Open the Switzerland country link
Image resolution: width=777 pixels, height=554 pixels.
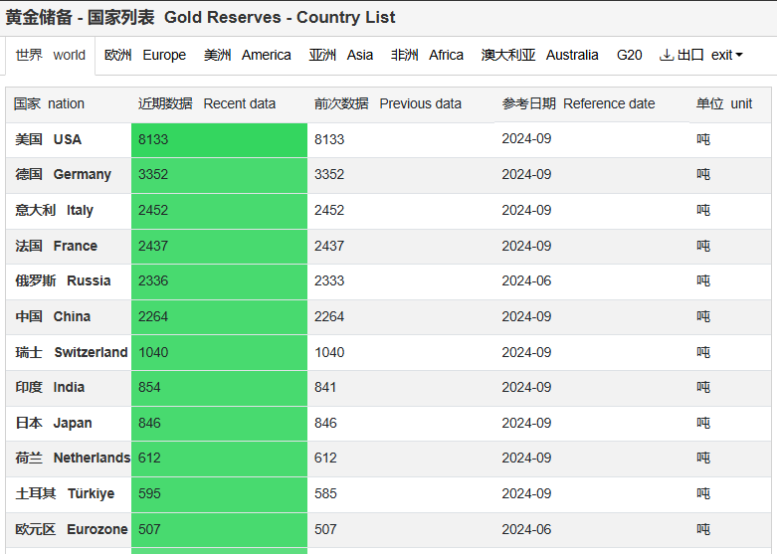[72, 352]
